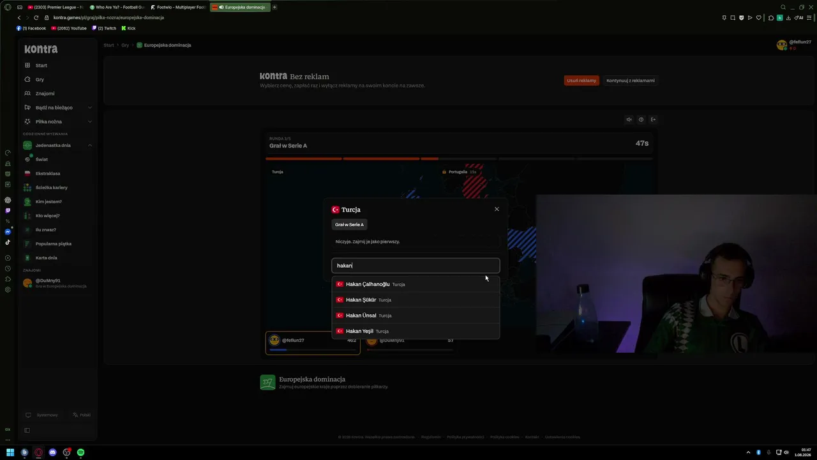Expand the 'Piłka nożna' section

tap(58, 121)
